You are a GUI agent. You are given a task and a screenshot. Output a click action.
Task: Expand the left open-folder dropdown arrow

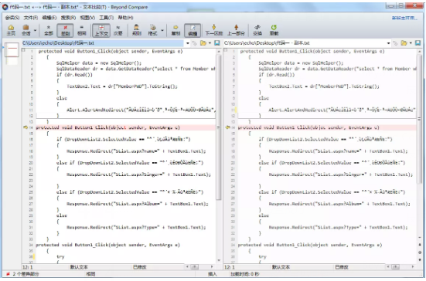(210, 43)
